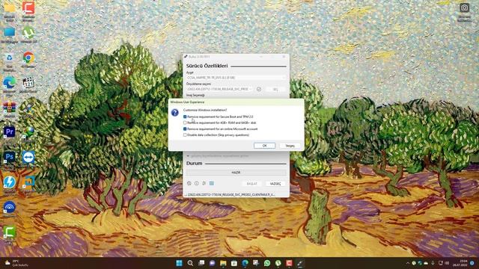
Task: Click the HAZIR status progress bar
Action: click(237, 173)
